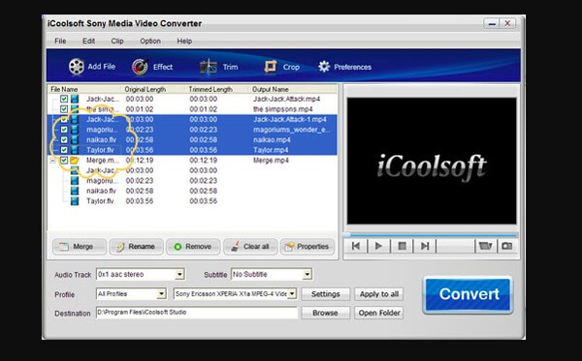Open the Edit menu

88,41
